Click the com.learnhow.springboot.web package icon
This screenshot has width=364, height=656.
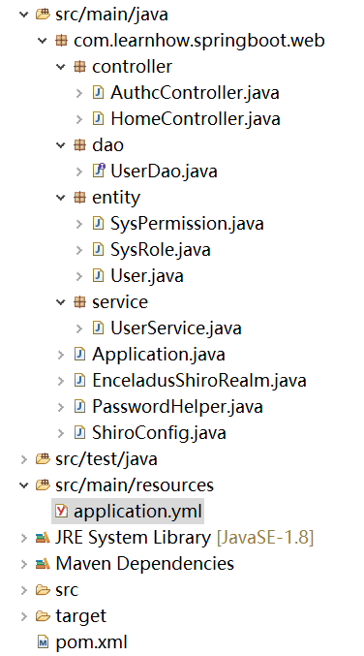coord(61,41)
